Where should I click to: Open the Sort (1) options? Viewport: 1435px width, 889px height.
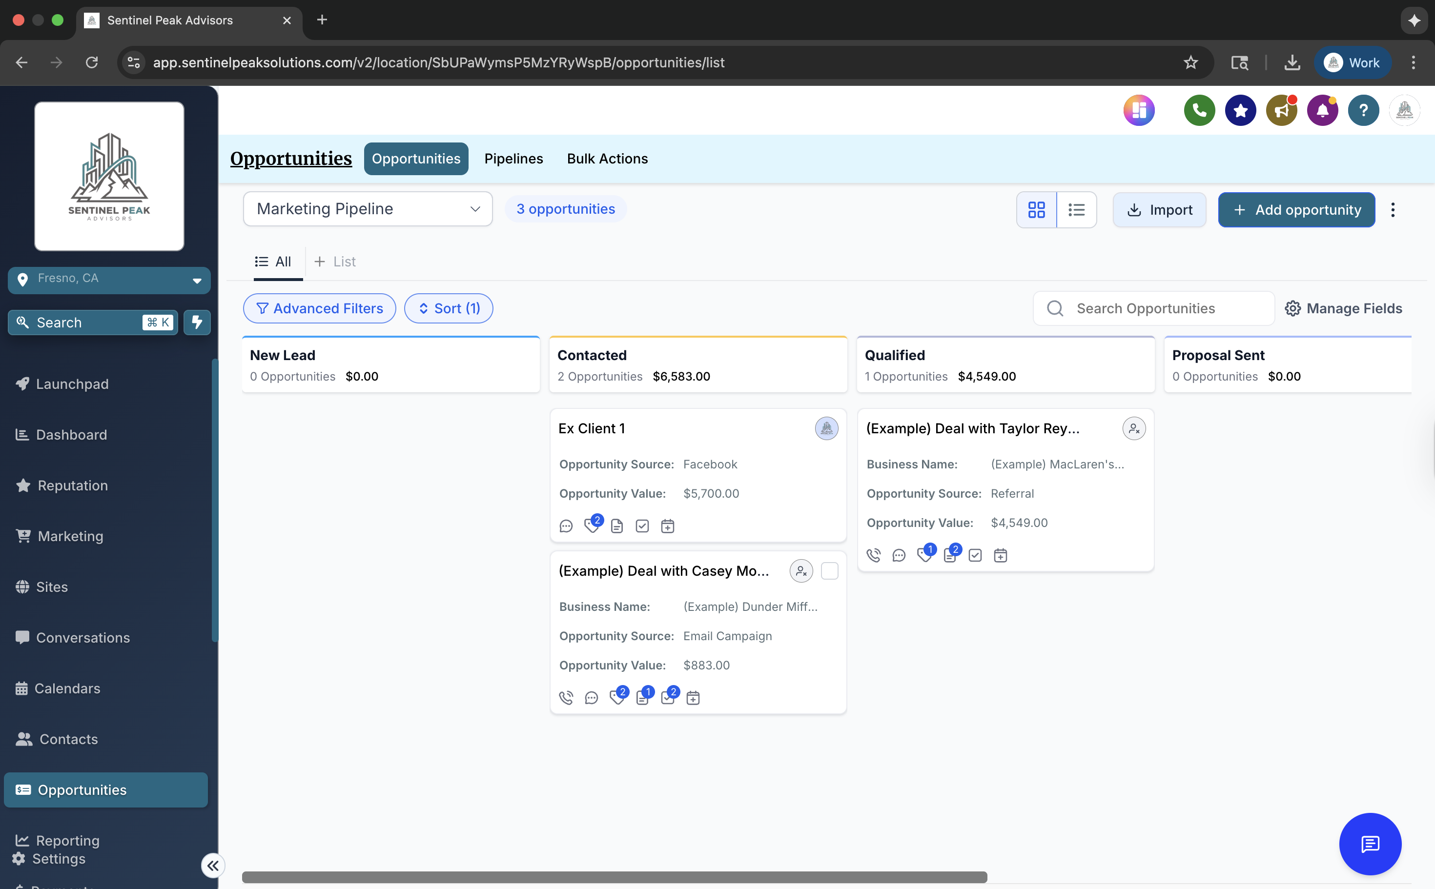[x=449, y=308]
